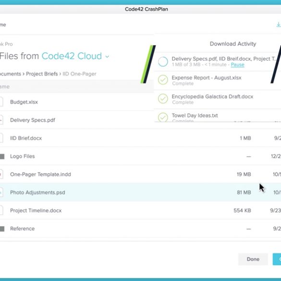Open the Logo Files folder
Screen dimensions: 281x281
click(x=23, y=156)
